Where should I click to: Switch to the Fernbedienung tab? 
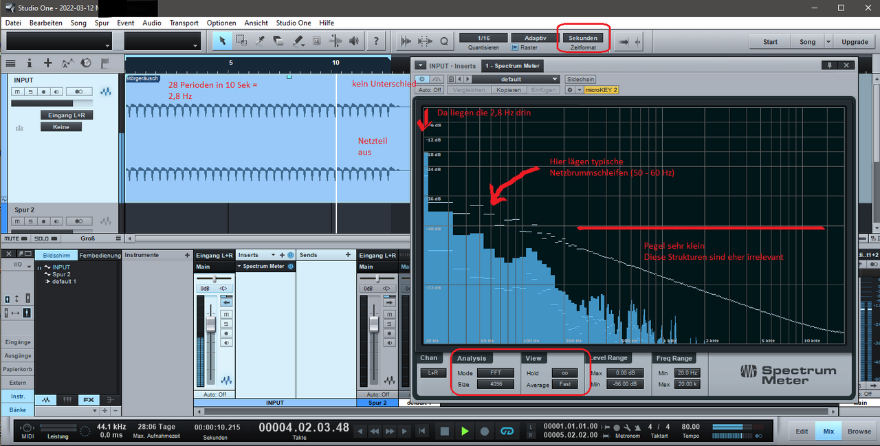click(100, 255)
